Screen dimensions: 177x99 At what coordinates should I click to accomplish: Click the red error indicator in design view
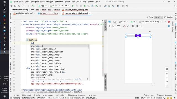pyautogui.click(x=169, y=22)
